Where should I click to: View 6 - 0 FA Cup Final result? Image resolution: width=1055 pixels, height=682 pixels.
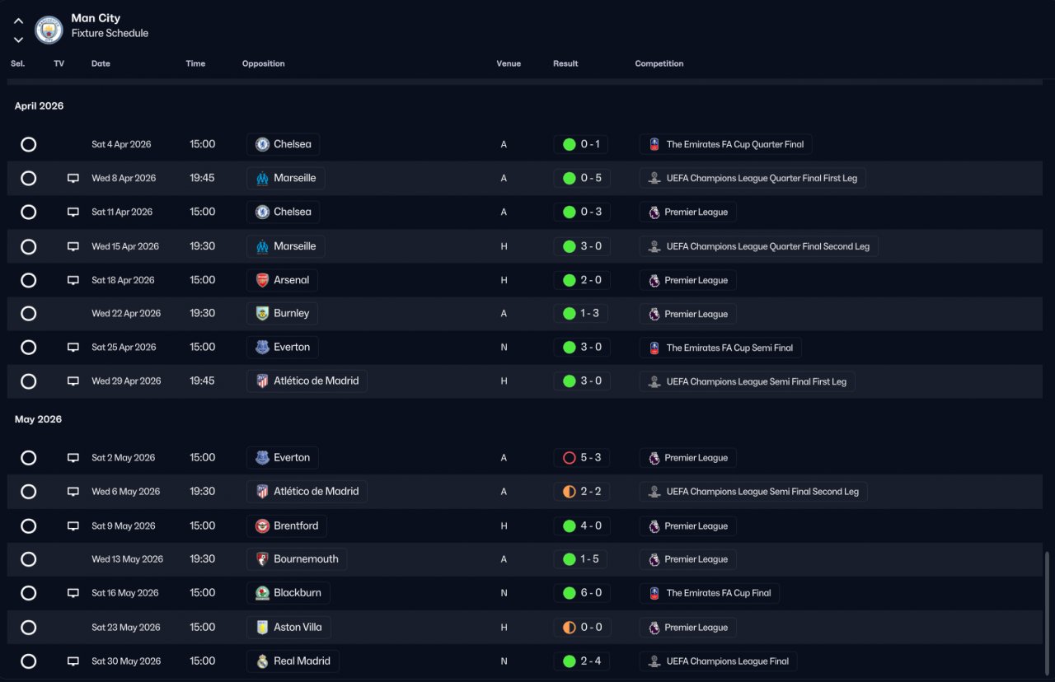[x=582, y=593]
